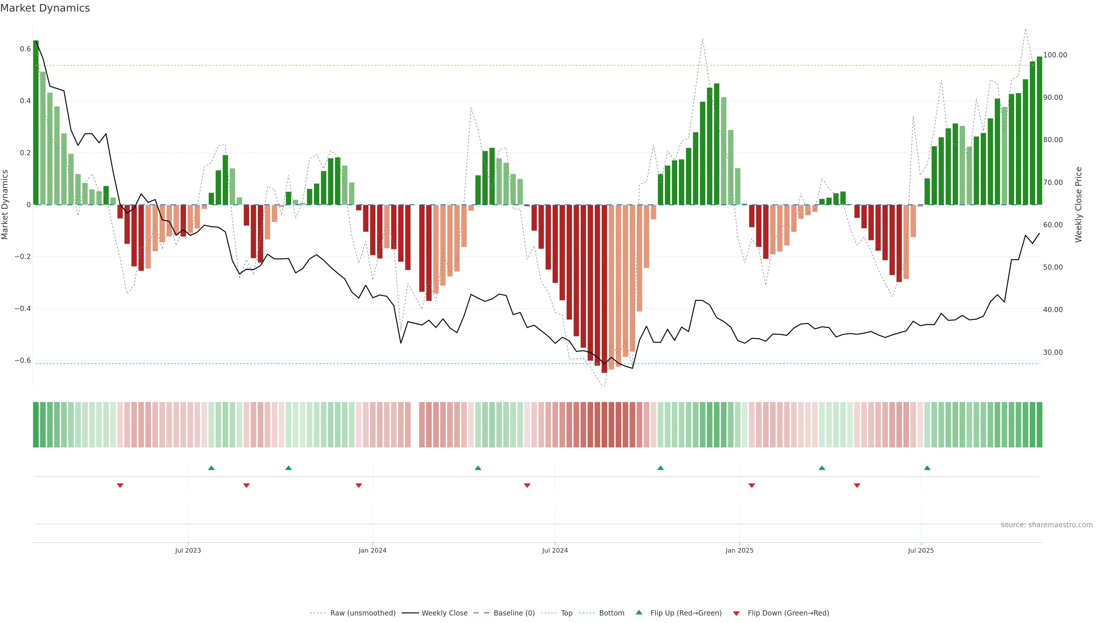Viewport: 1107px width, 623px height.
Task: Click the Flip Down triangle legend icon
Action: pyautogui.click(x=736, y=613)
